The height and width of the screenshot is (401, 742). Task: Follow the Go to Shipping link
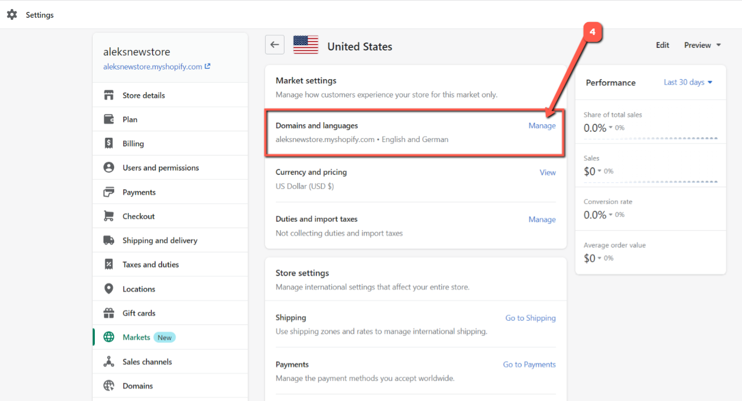530,318
